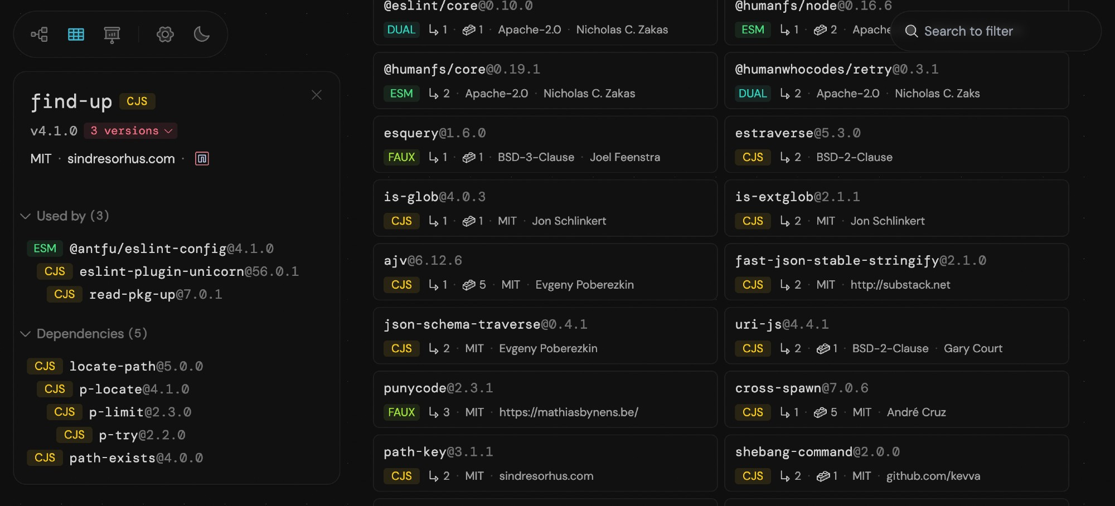Viewport: 1115px width, 506px height.
Task: Click DUAL badge on @humanwhocodes/retry card
Action: pos(753,94)
